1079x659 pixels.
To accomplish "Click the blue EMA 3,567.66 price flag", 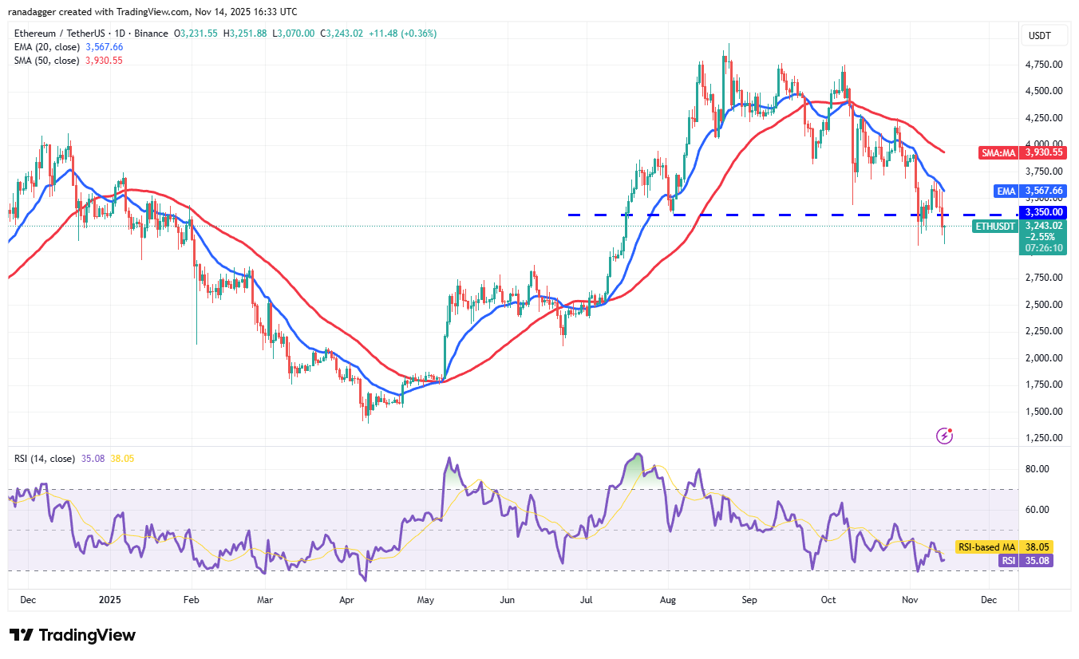I will (1029, 191).
